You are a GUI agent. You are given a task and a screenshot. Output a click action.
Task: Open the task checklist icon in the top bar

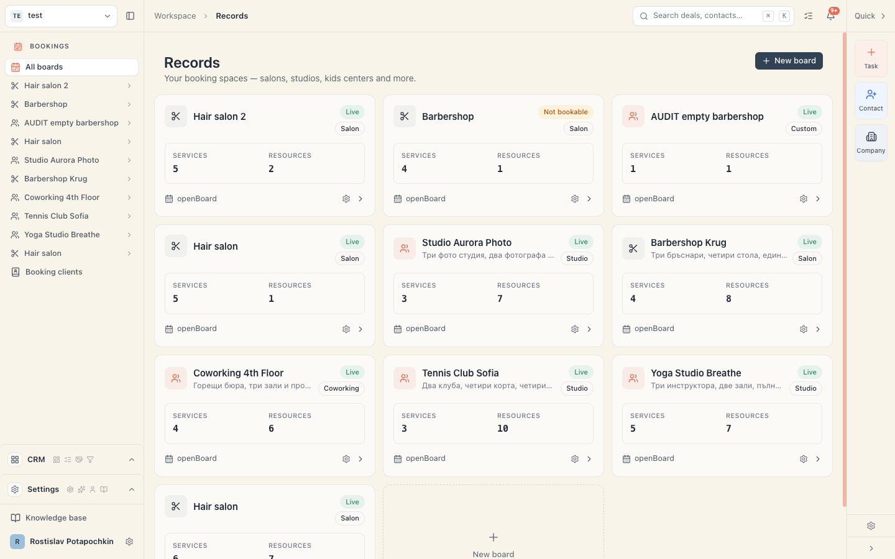(x=808, y=16)
